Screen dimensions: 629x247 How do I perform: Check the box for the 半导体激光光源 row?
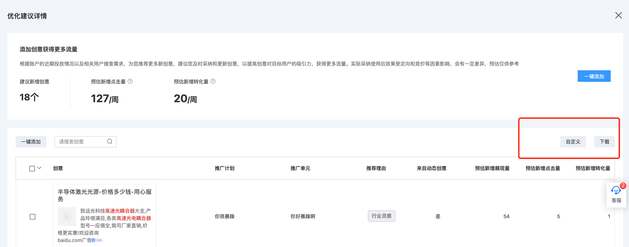coord(33,217)
